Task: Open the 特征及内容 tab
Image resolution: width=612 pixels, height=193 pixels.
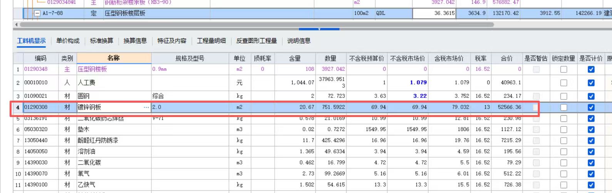Action: tap(172, 41)
